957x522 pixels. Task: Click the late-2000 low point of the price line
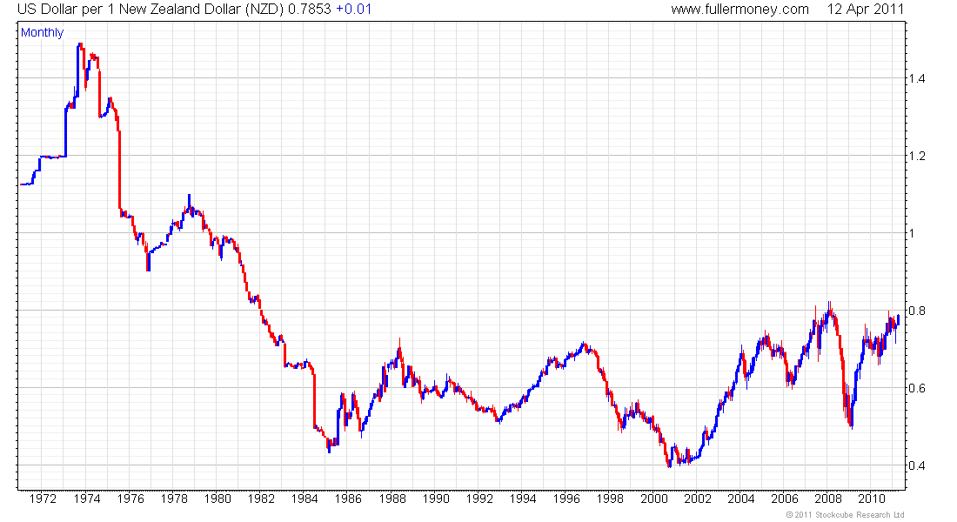coord(670,465)
